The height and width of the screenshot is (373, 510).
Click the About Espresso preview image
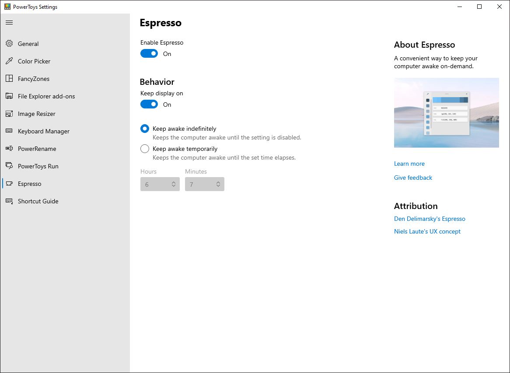(x=446, y=113)
